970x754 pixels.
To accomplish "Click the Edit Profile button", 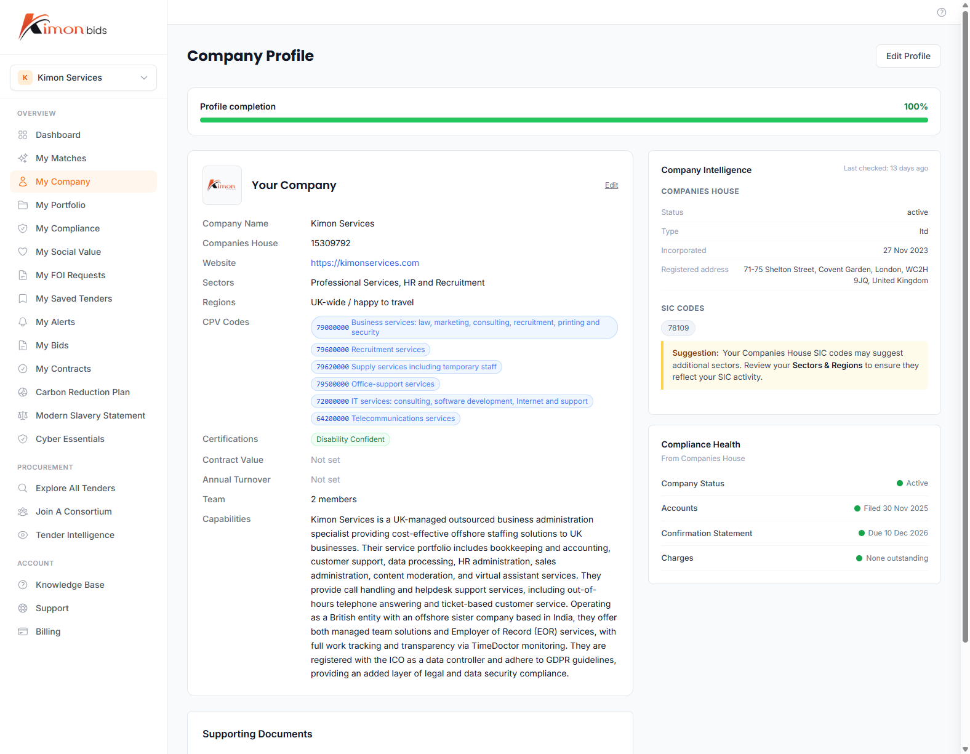I will pyautogui.click(x=908, y=56).
